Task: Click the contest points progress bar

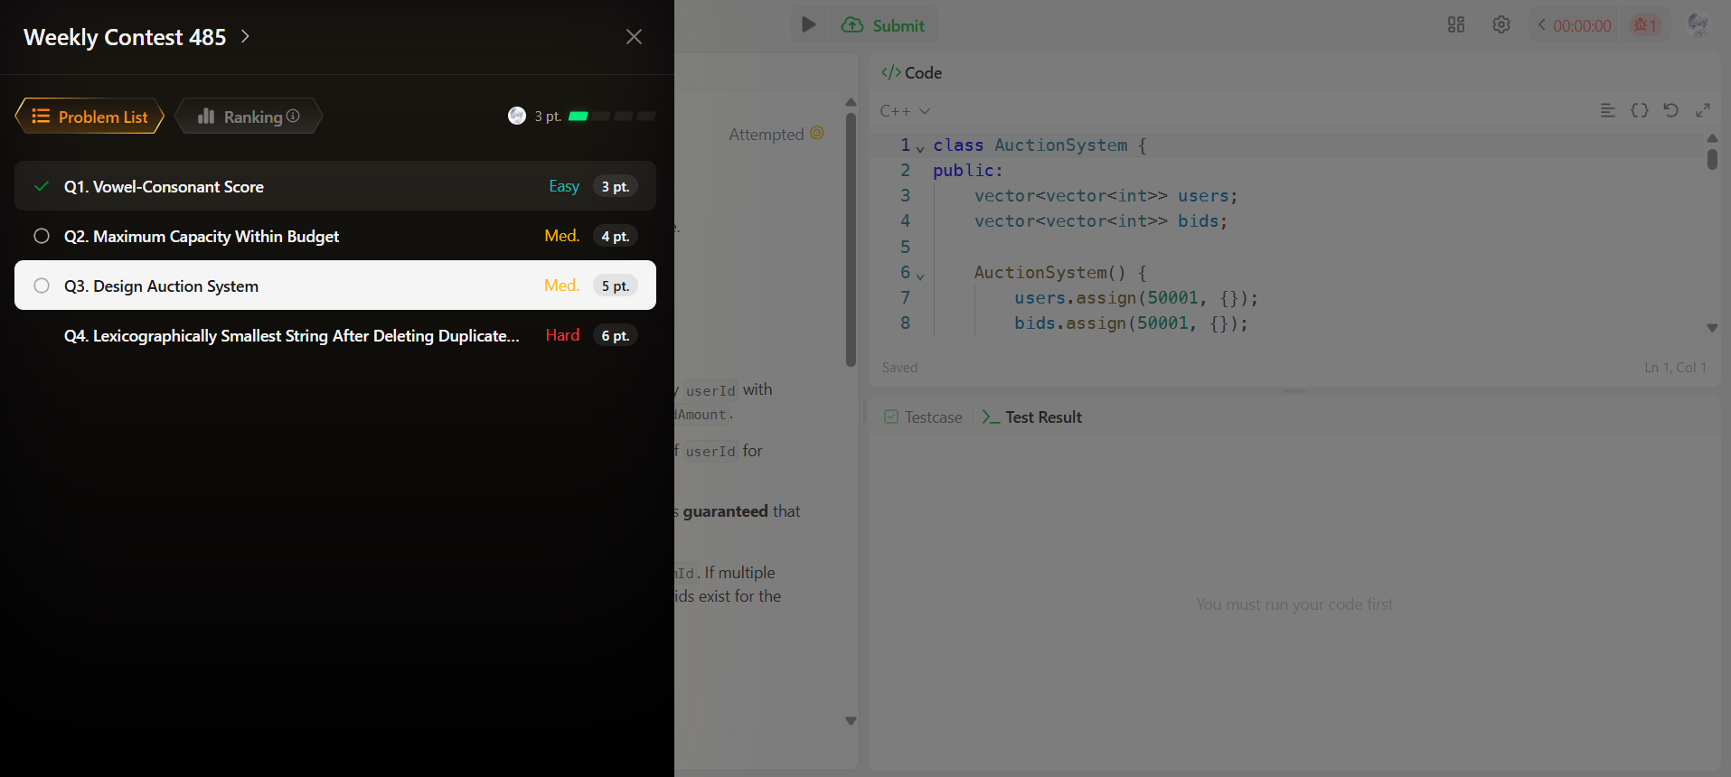Action: pyautogui.click(x=611, y=117)
